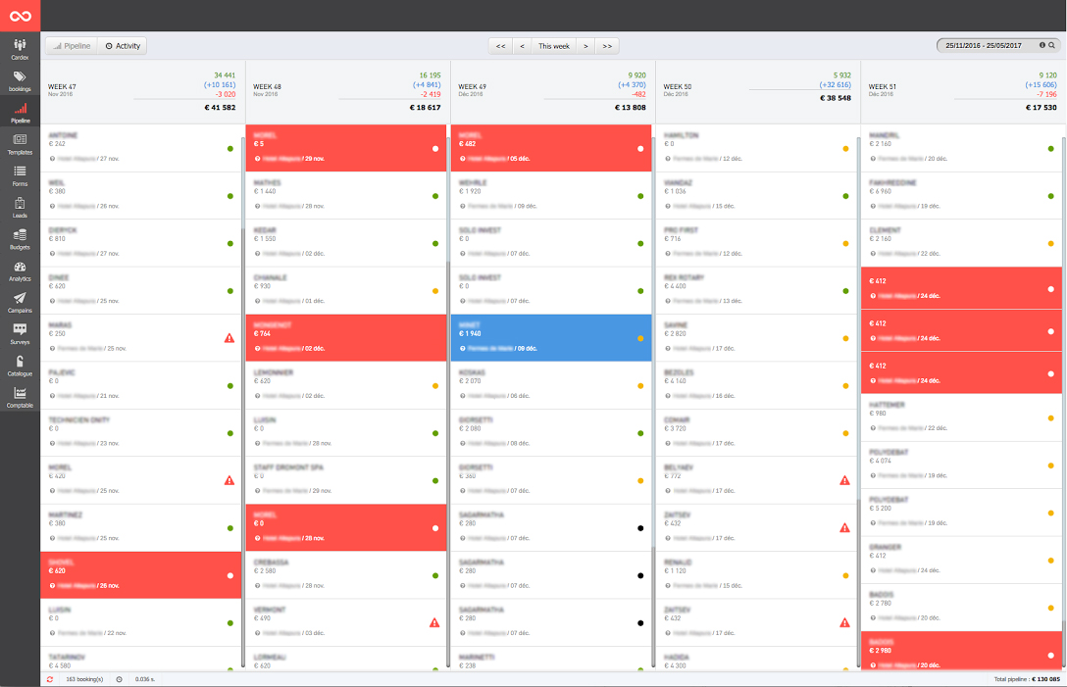This screenshot has height=687, width=1067.
Task: Switch to the Activity view tab
Action: click(x=123, y=46)
